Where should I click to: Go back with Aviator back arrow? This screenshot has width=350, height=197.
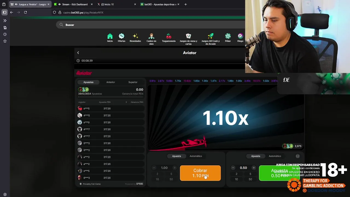pyautogui.click(x=78, y=53)
